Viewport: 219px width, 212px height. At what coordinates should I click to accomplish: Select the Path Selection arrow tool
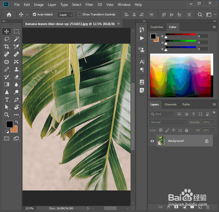click(x=6, y=107)
